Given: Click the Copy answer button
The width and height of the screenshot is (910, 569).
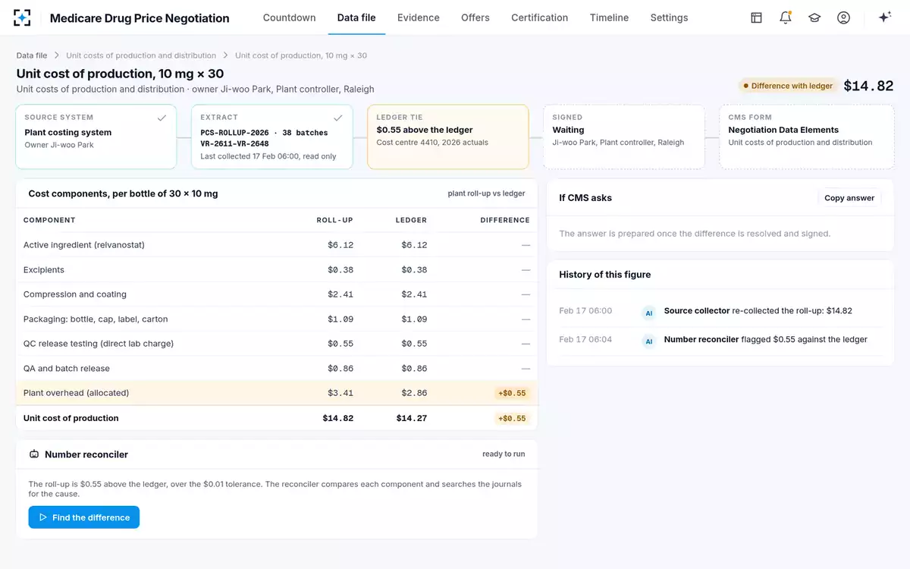Looking at the screenshot, I should (849, 198).
